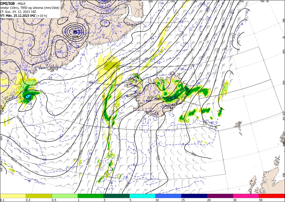Click the '0.3' legend scale value

[x=28, y=200]
